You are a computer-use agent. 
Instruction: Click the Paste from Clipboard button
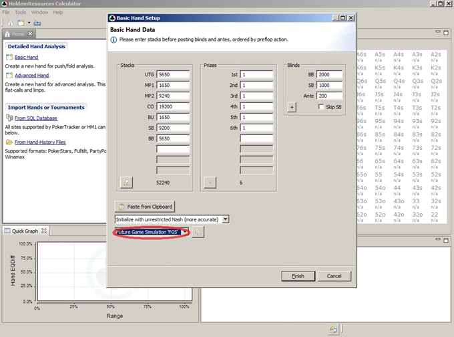[145, 207]
